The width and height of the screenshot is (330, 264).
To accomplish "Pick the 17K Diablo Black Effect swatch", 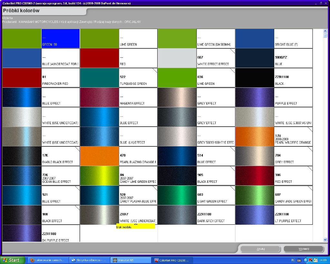I will point(22,156).
